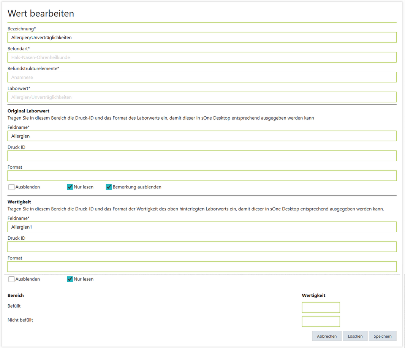
Task: Click the Druck ID field under Wertigkeit
Action: tap(202, 247)
